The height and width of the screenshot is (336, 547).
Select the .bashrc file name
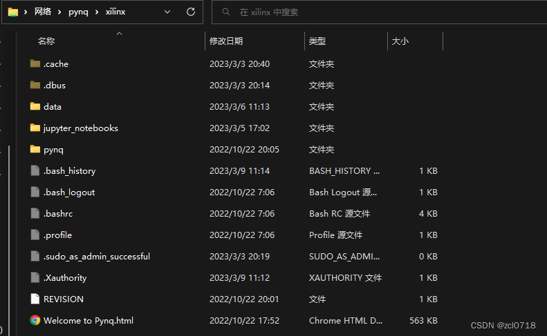(x=58, y=214)
